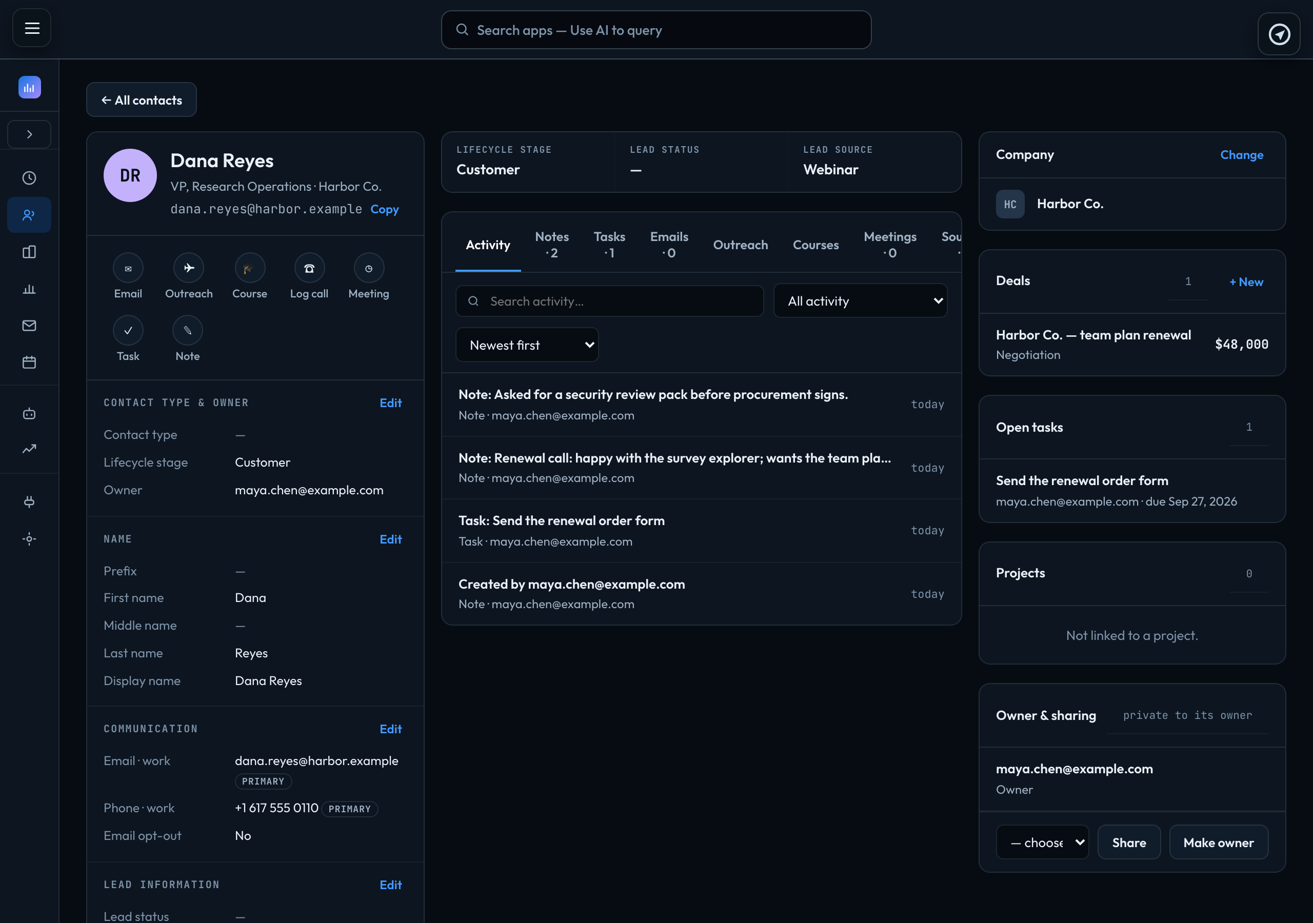Click the Meeting clock icon
1313x923 pixels.
click(x=369, y=268)
